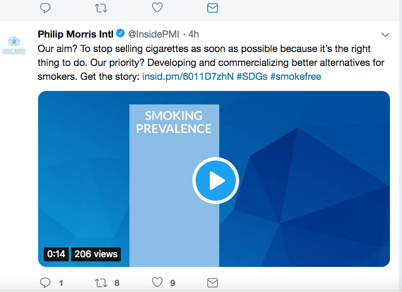Retweet the Philip Morris tweet
The width and height of the screenshot is (402, 292).
click(101, 282)
